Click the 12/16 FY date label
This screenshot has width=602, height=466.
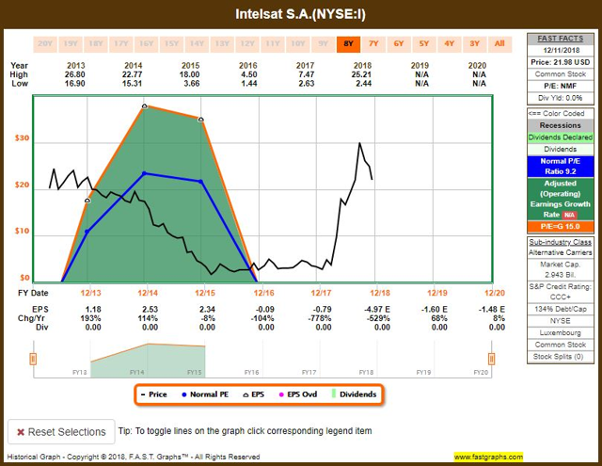pos(263,293)
